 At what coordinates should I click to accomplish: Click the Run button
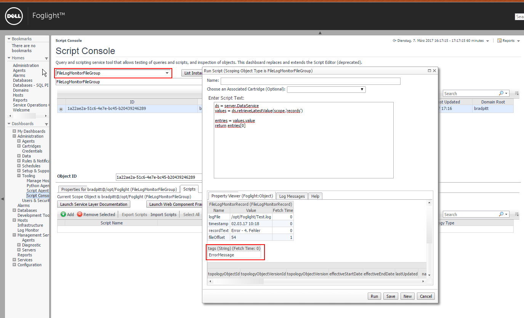click(375, 296)
